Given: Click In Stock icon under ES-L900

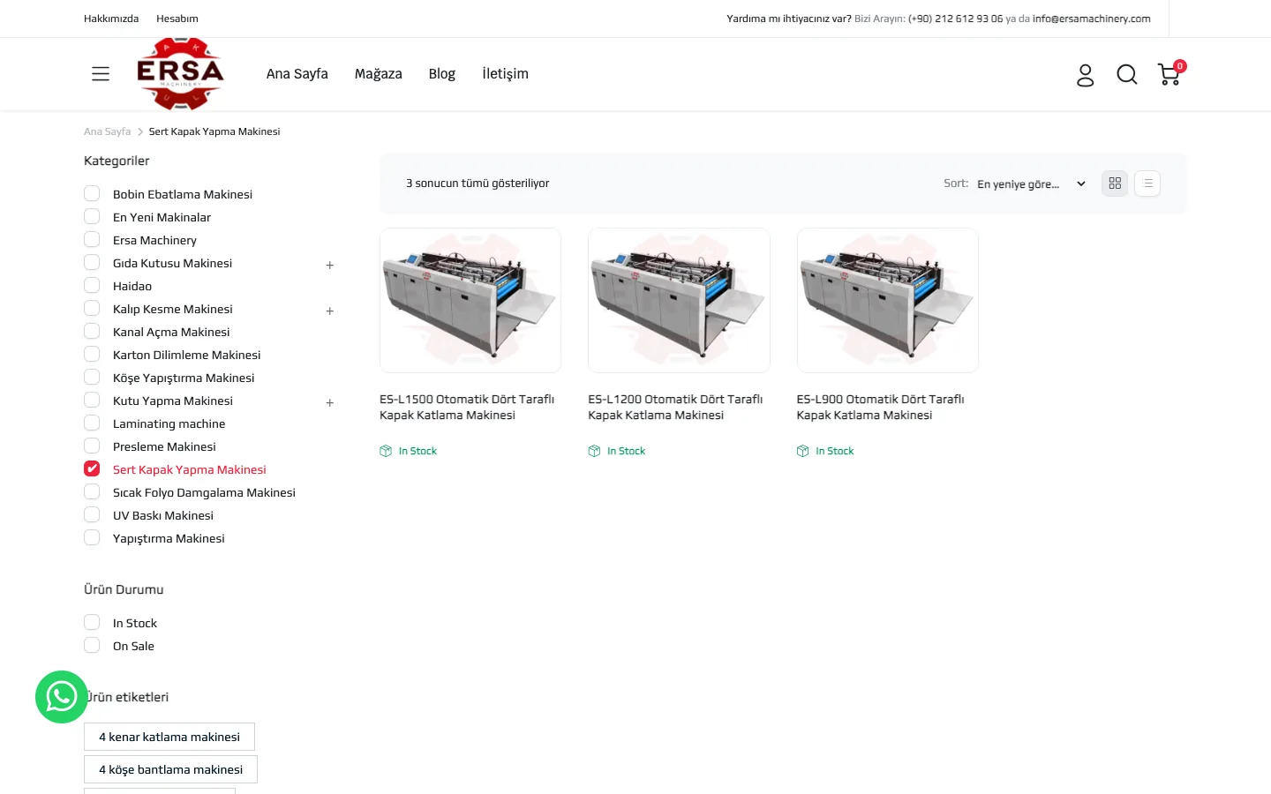Looking at the screenshot, I should (802, 451).
